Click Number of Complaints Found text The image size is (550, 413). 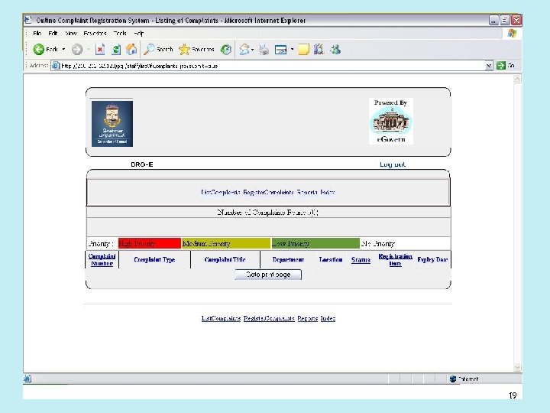(268, 212)
